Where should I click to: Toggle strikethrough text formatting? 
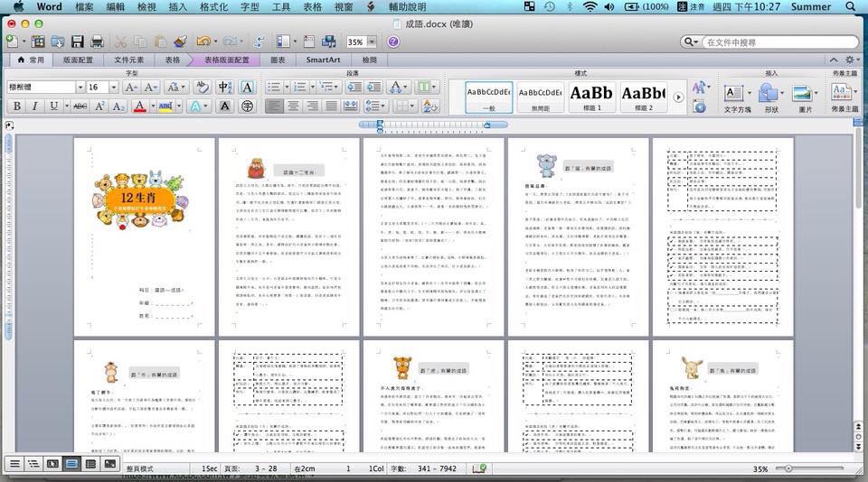pos(80,107)
